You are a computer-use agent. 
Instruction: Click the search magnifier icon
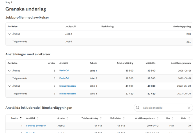point(138,108)
